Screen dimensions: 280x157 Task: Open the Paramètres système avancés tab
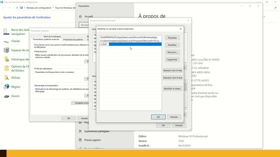coord(46,39)
